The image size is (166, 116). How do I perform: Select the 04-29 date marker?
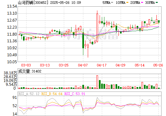point(120,65)
